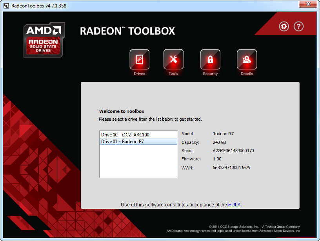Click the WWN value 5e83a97100011e79
320x241 pixels.
point(232,167)
